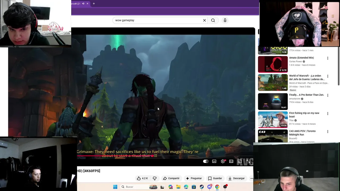This screenshot has height=191, width=340.
Task: Go to amustycow channel
Action: [x=295, y=99]
